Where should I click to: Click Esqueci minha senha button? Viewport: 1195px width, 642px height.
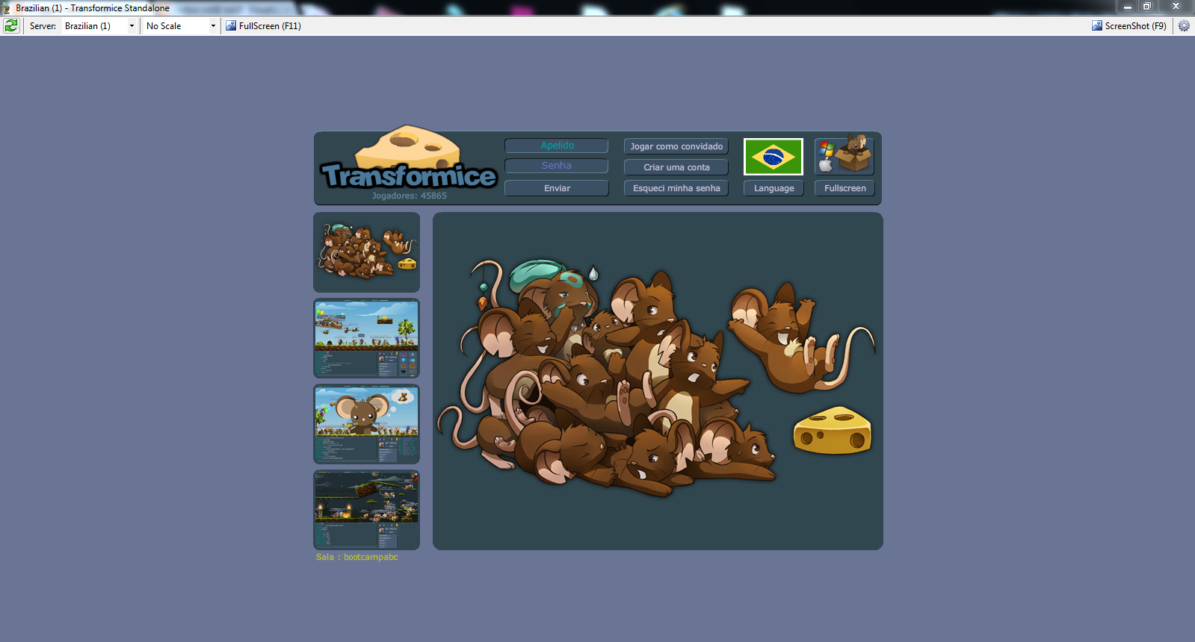(676, 188)
